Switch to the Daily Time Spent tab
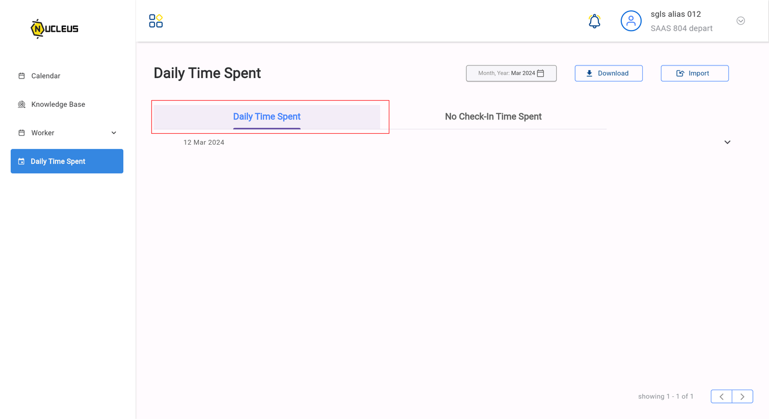769x419 pixels. (267, 117)
